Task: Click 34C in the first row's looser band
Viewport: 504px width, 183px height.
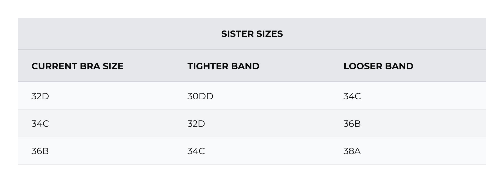Action: point(352,96)
